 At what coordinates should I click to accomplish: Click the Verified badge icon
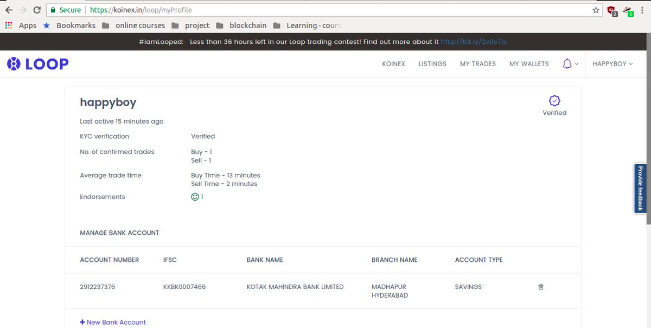pos(554,101)
